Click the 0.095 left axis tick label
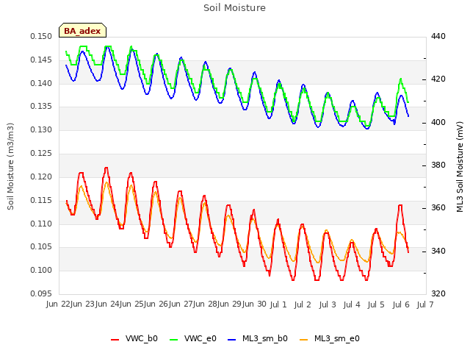Image resolution: width=470 pixels, height=353 pixels. tap(41, 293)
